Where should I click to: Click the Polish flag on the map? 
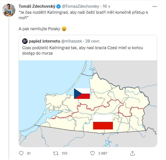coord(103,122)
